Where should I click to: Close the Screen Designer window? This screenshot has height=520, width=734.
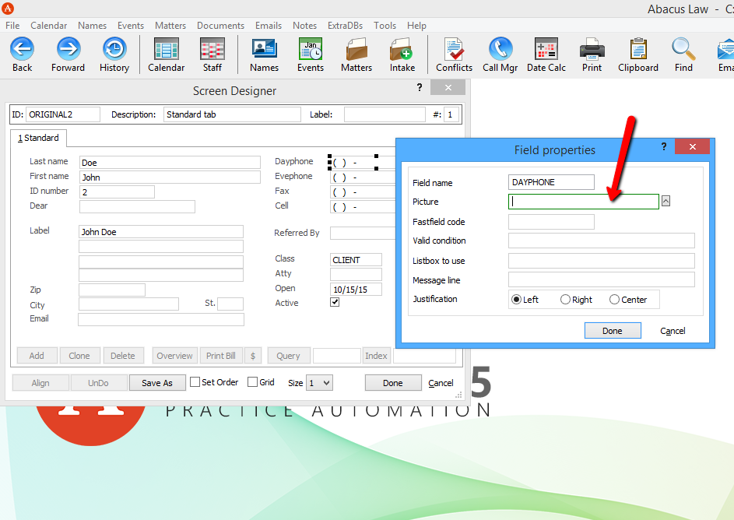tap(448, 87)
